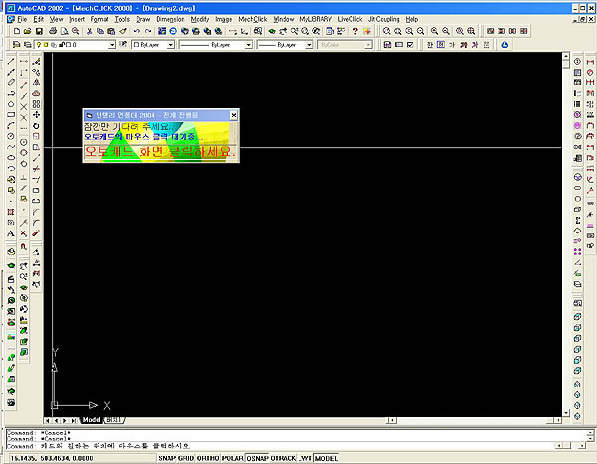Select the Rotate modify tool
597x464 pixels.
coord(36,126)
